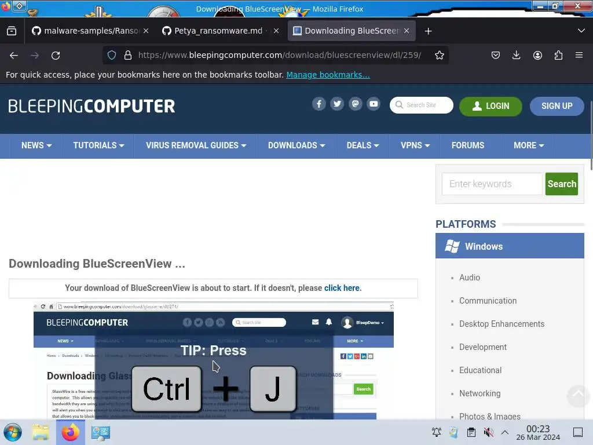The width and height of the screenshot is (593, 445).
Task: Switch to malware-samples GitHub tab
Action: click(86, 31)
